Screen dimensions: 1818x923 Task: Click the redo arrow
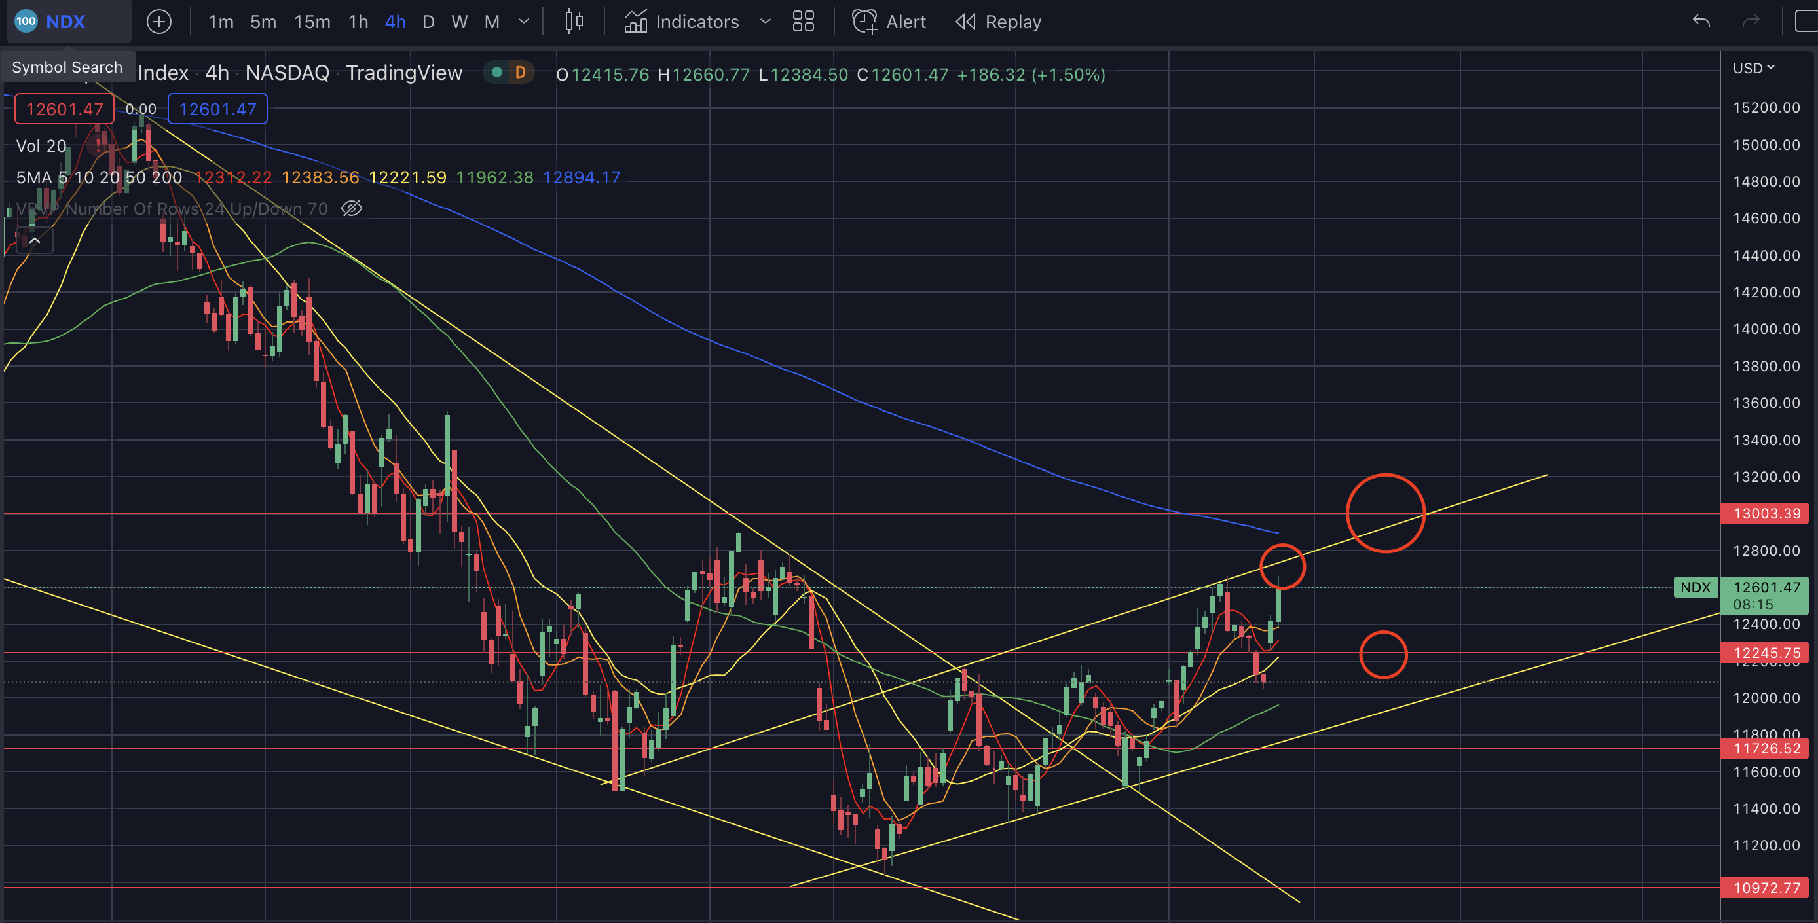pos(1751,22)
